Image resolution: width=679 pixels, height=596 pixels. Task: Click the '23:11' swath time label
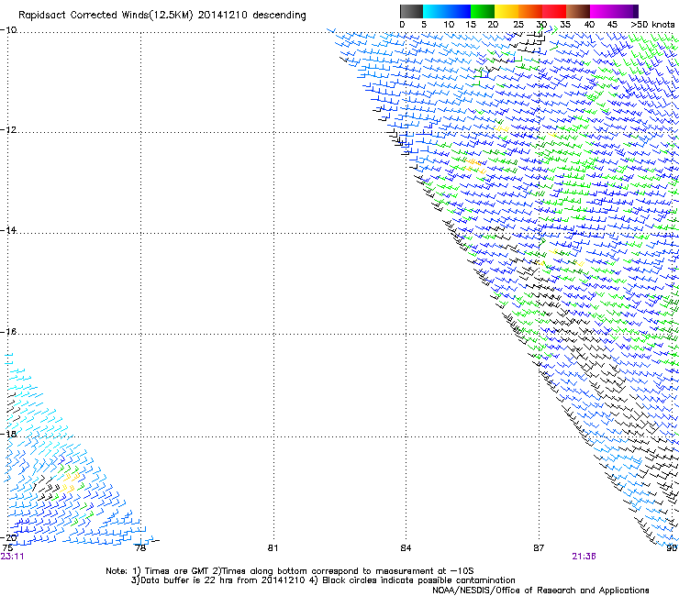pos(12,557)
